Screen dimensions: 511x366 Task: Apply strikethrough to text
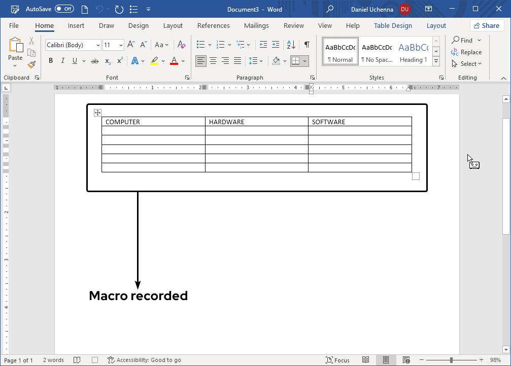click(94, 60)
